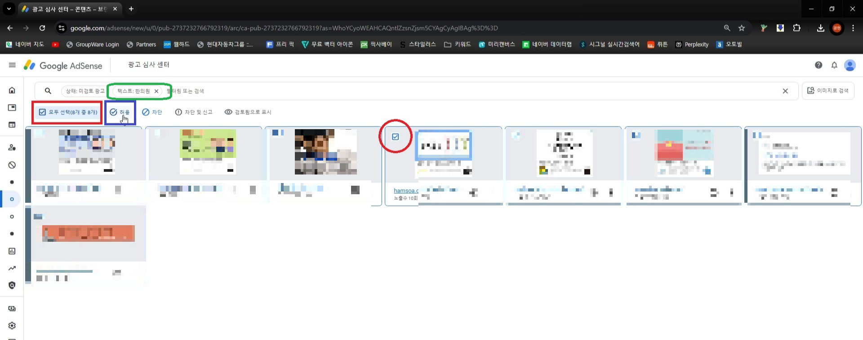Image resolution: width=863 pixels, height=340 pixels.
Task: Open the AdSense main hamburger menu
Action: click(12, 65)
